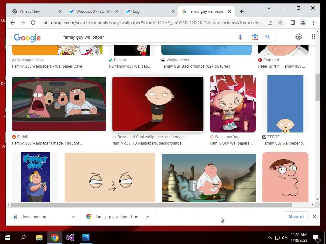Click the blue magnifier search button

pos(267,37)
